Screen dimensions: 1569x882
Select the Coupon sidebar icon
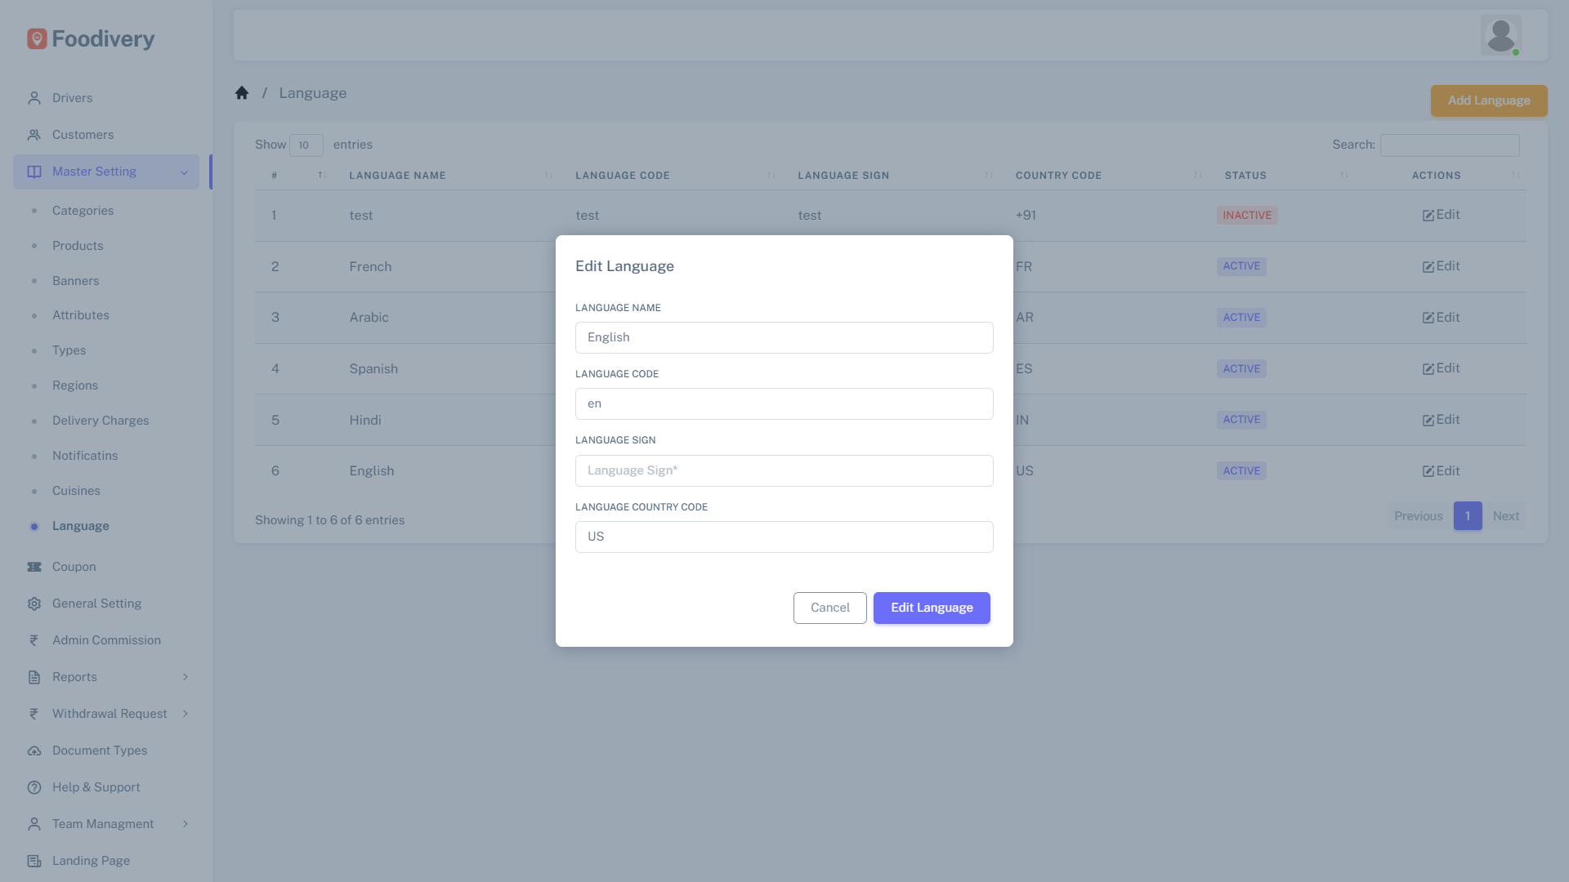pyautogui.click(x=34, y=566)
